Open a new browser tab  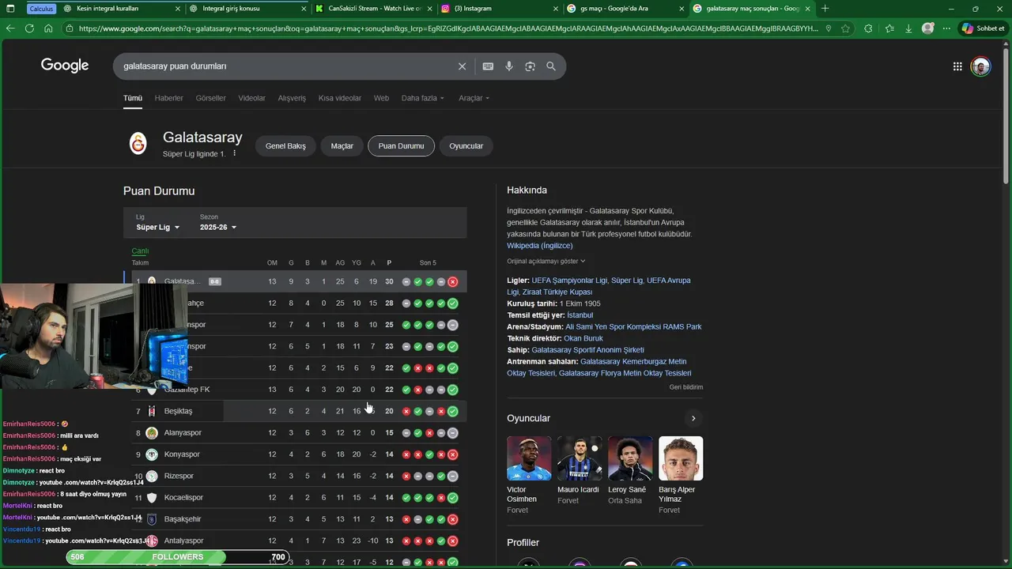tap(825, 9)
